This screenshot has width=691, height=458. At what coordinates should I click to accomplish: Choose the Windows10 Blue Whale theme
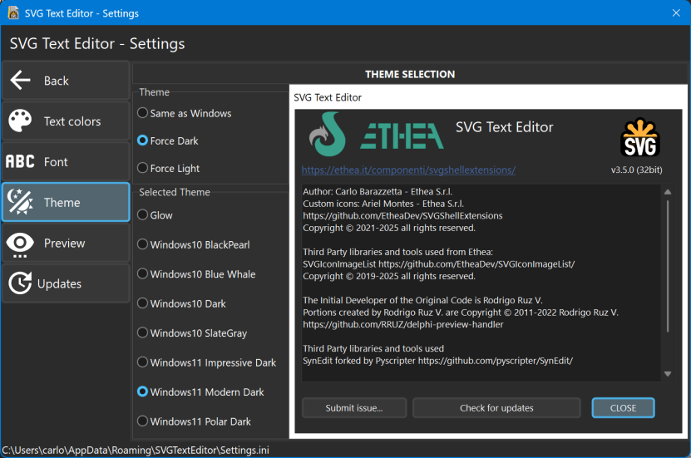pos(196,274)
